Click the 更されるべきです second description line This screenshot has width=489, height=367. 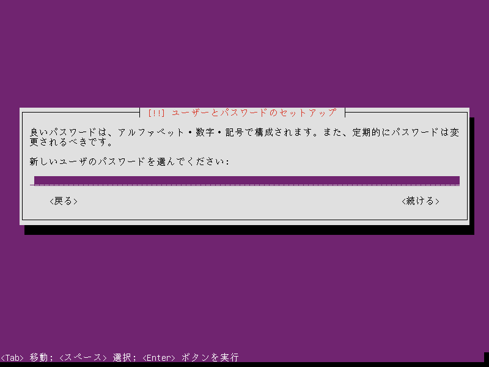click(71, 143)
